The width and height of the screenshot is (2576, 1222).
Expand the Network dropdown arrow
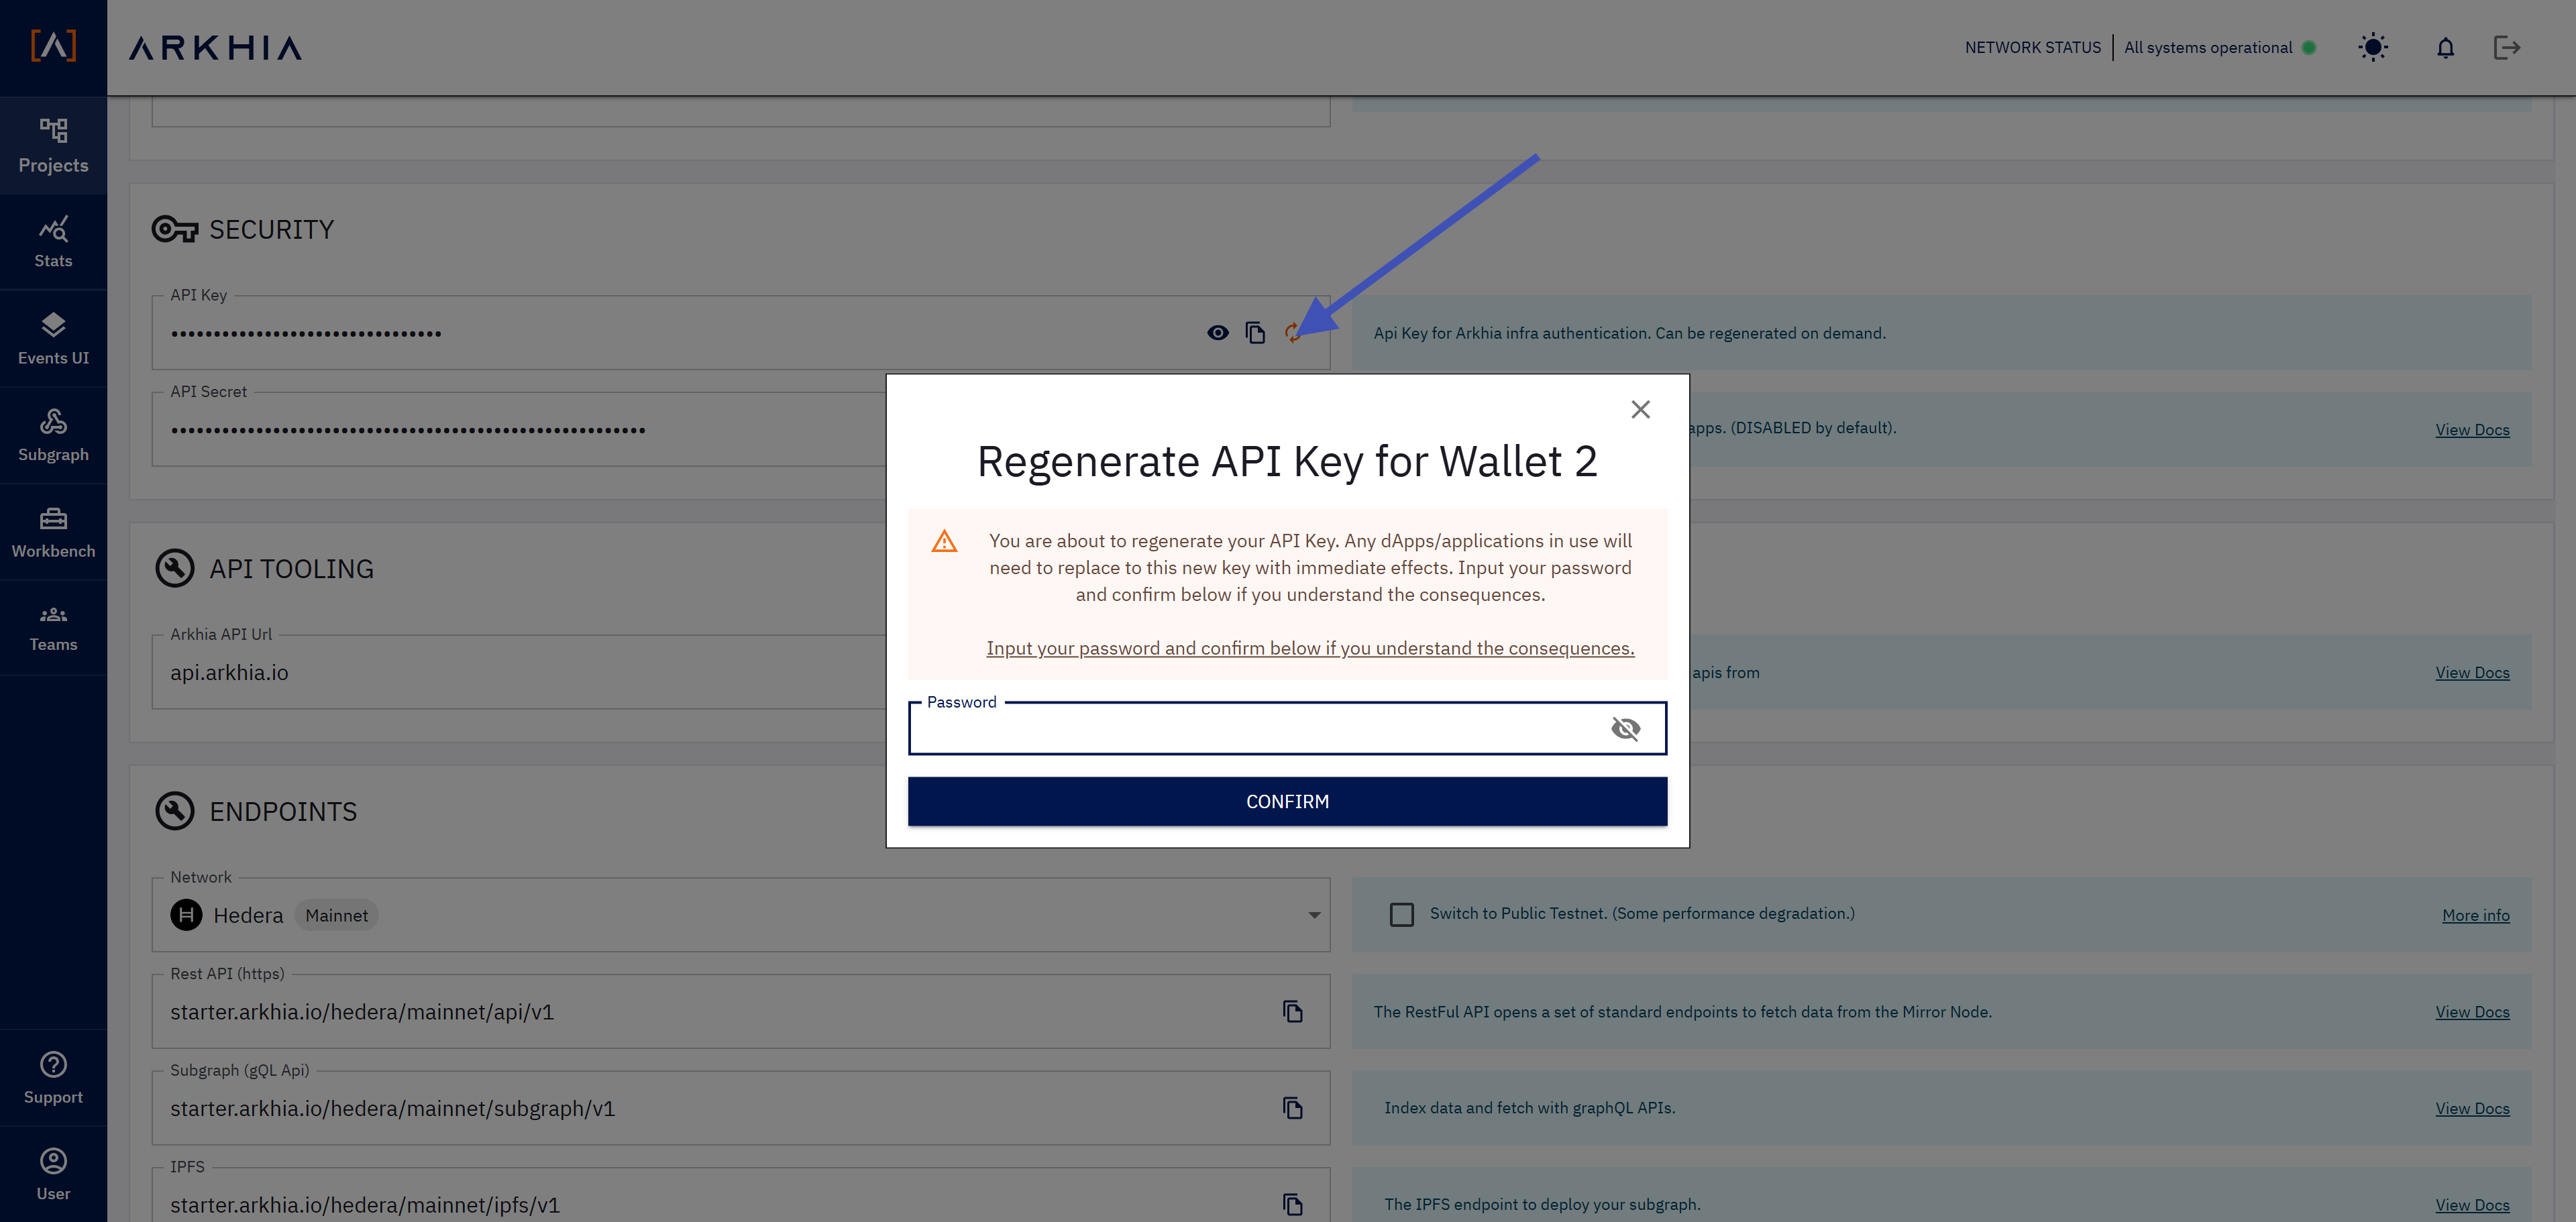coord(1314,915)
